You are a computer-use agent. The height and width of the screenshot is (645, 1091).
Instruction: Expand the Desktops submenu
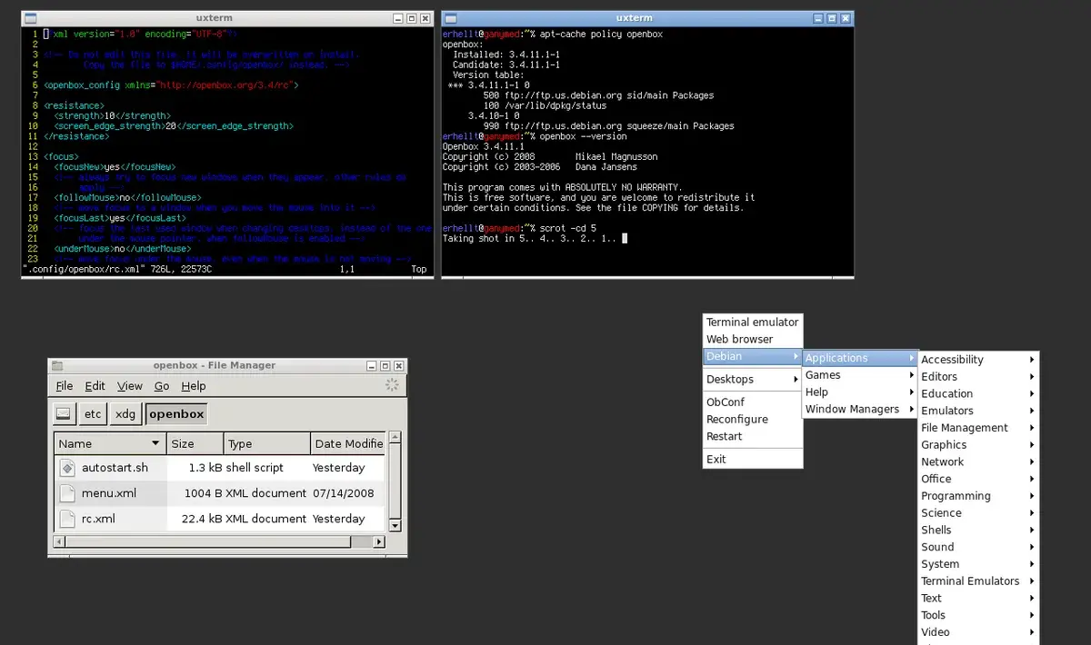(753, 379)
